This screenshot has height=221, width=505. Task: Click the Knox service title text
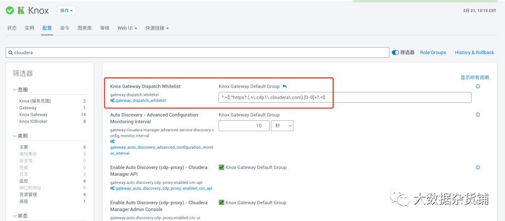38,10
